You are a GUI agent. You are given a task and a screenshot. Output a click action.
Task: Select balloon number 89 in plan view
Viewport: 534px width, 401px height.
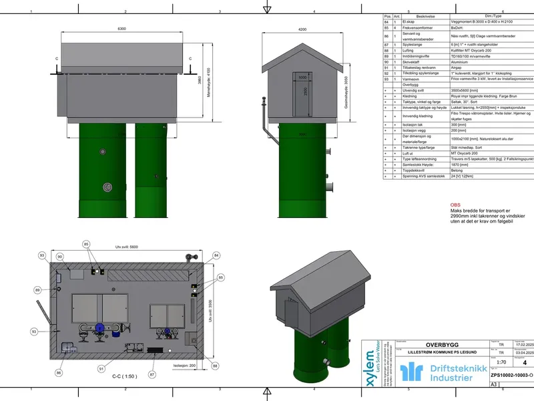tap(37, 290)
